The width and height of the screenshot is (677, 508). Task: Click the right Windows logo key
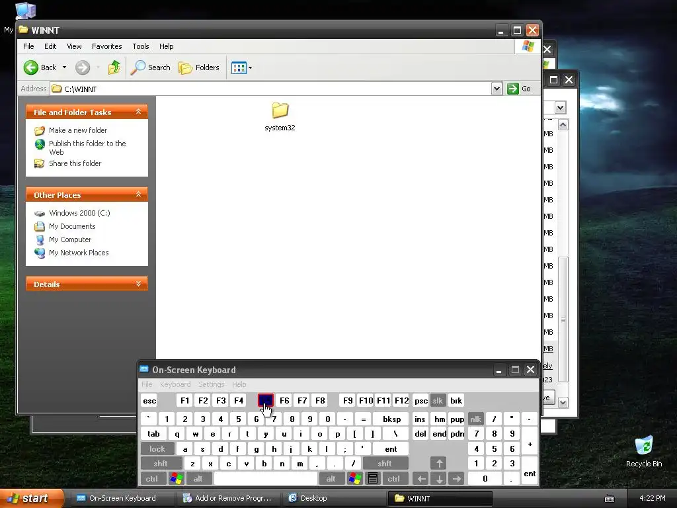tap(355, 479)
